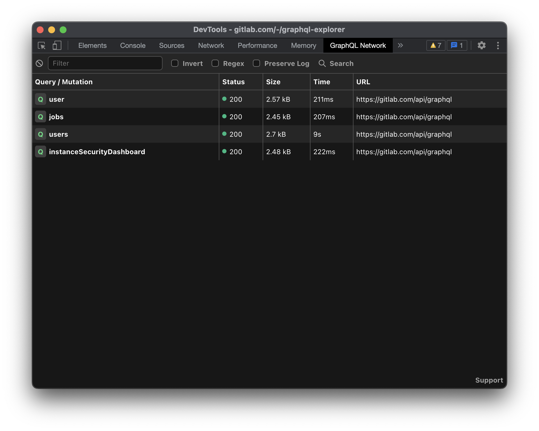539x431 pixels.
Task: Click the Support link
Action: 489,380
